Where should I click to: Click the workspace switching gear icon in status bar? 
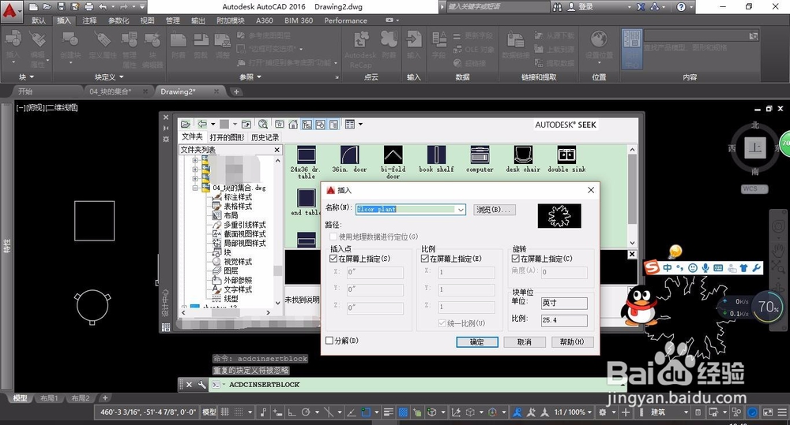coord(602,412)
